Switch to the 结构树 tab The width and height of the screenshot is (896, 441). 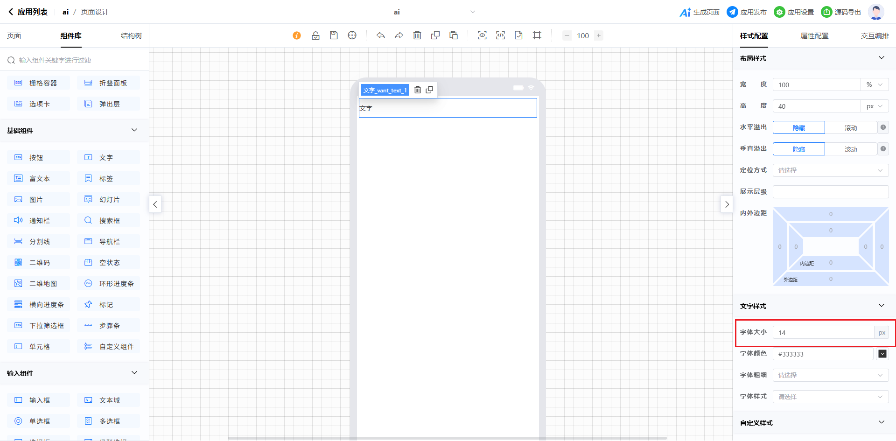131,36
